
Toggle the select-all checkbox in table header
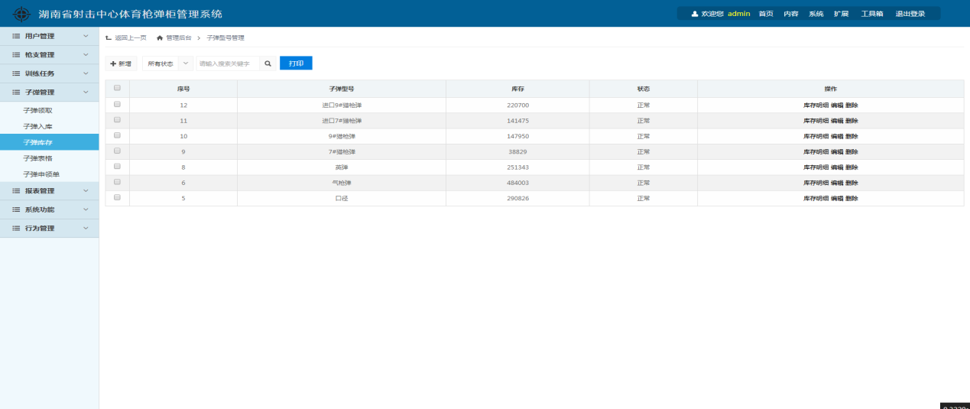(x=117, y=89)
